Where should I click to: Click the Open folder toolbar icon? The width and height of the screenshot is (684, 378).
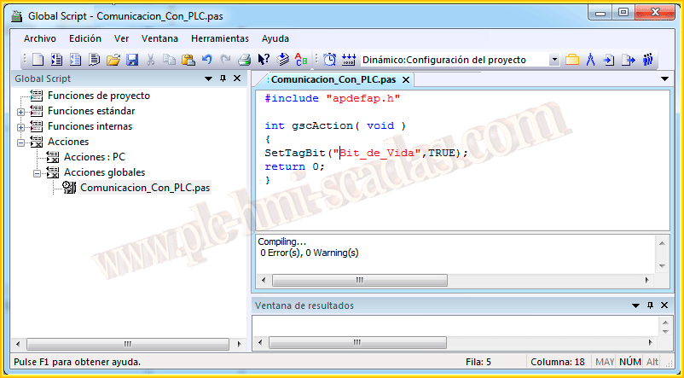(113, 60)
